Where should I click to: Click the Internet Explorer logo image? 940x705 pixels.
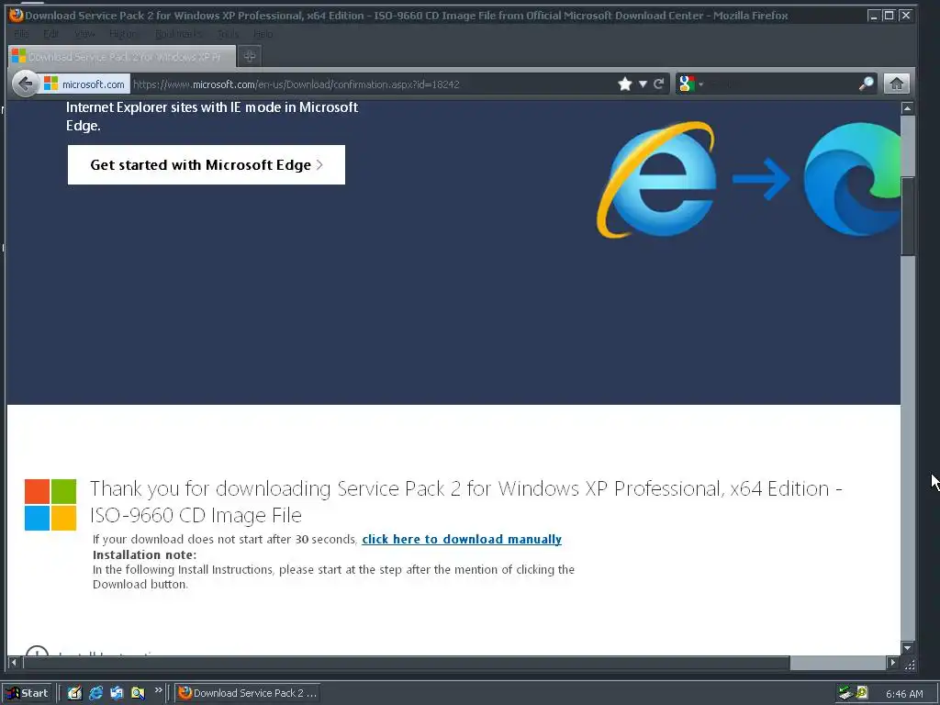pos(656,180)
